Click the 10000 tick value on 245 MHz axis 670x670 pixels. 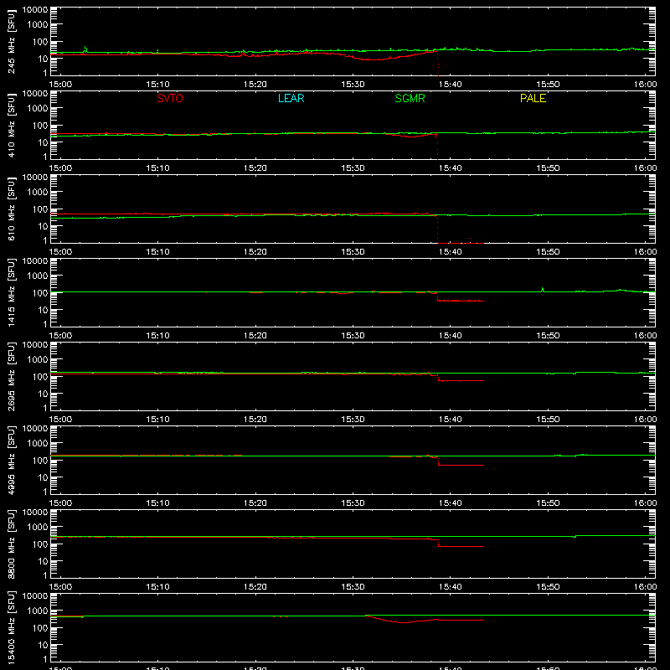pyautogui.click(x=35, y=10)
